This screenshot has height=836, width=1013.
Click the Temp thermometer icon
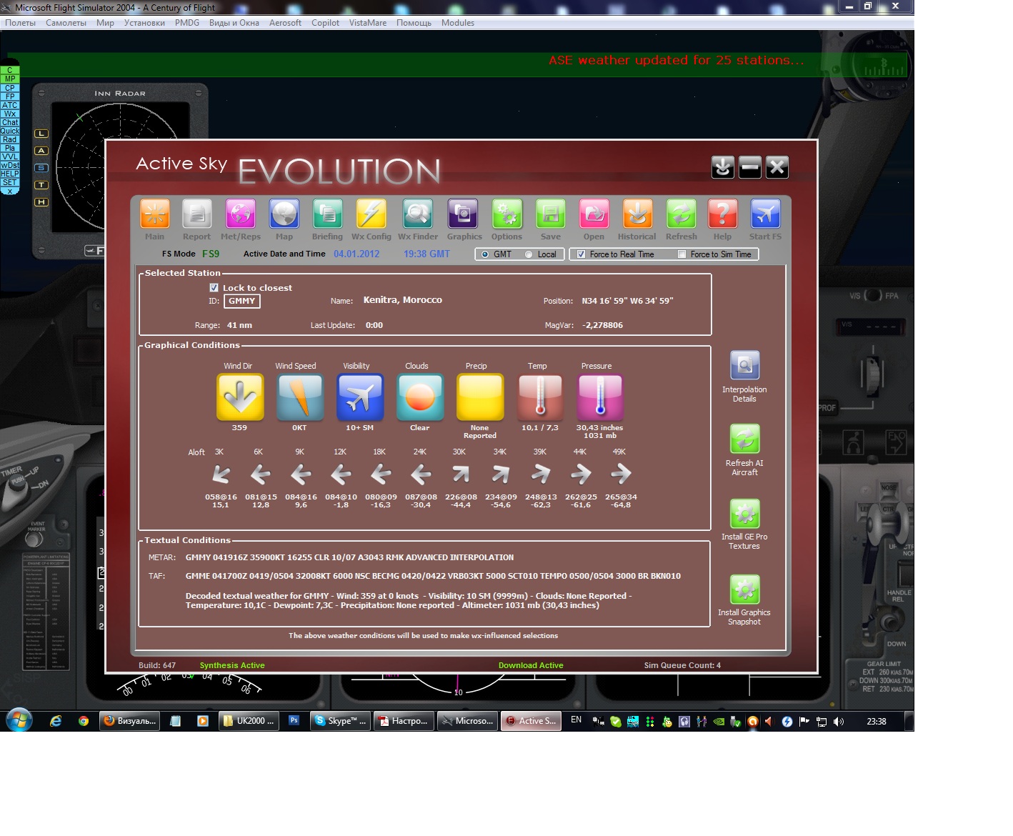tap(540, 397)
